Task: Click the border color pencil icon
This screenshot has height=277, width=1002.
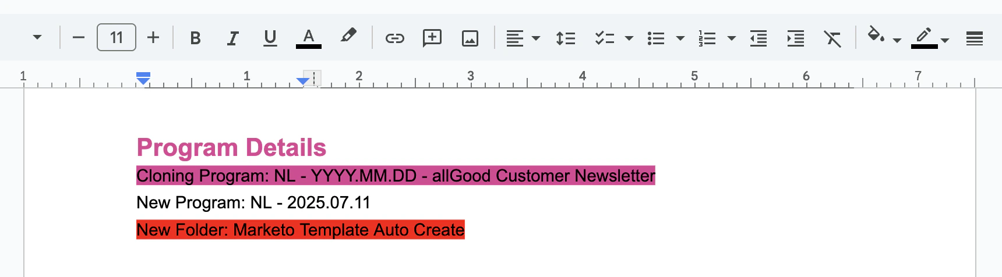Action: tap(925, 37)
